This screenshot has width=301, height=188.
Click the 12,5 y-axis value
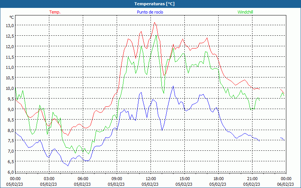coord(9,36)
